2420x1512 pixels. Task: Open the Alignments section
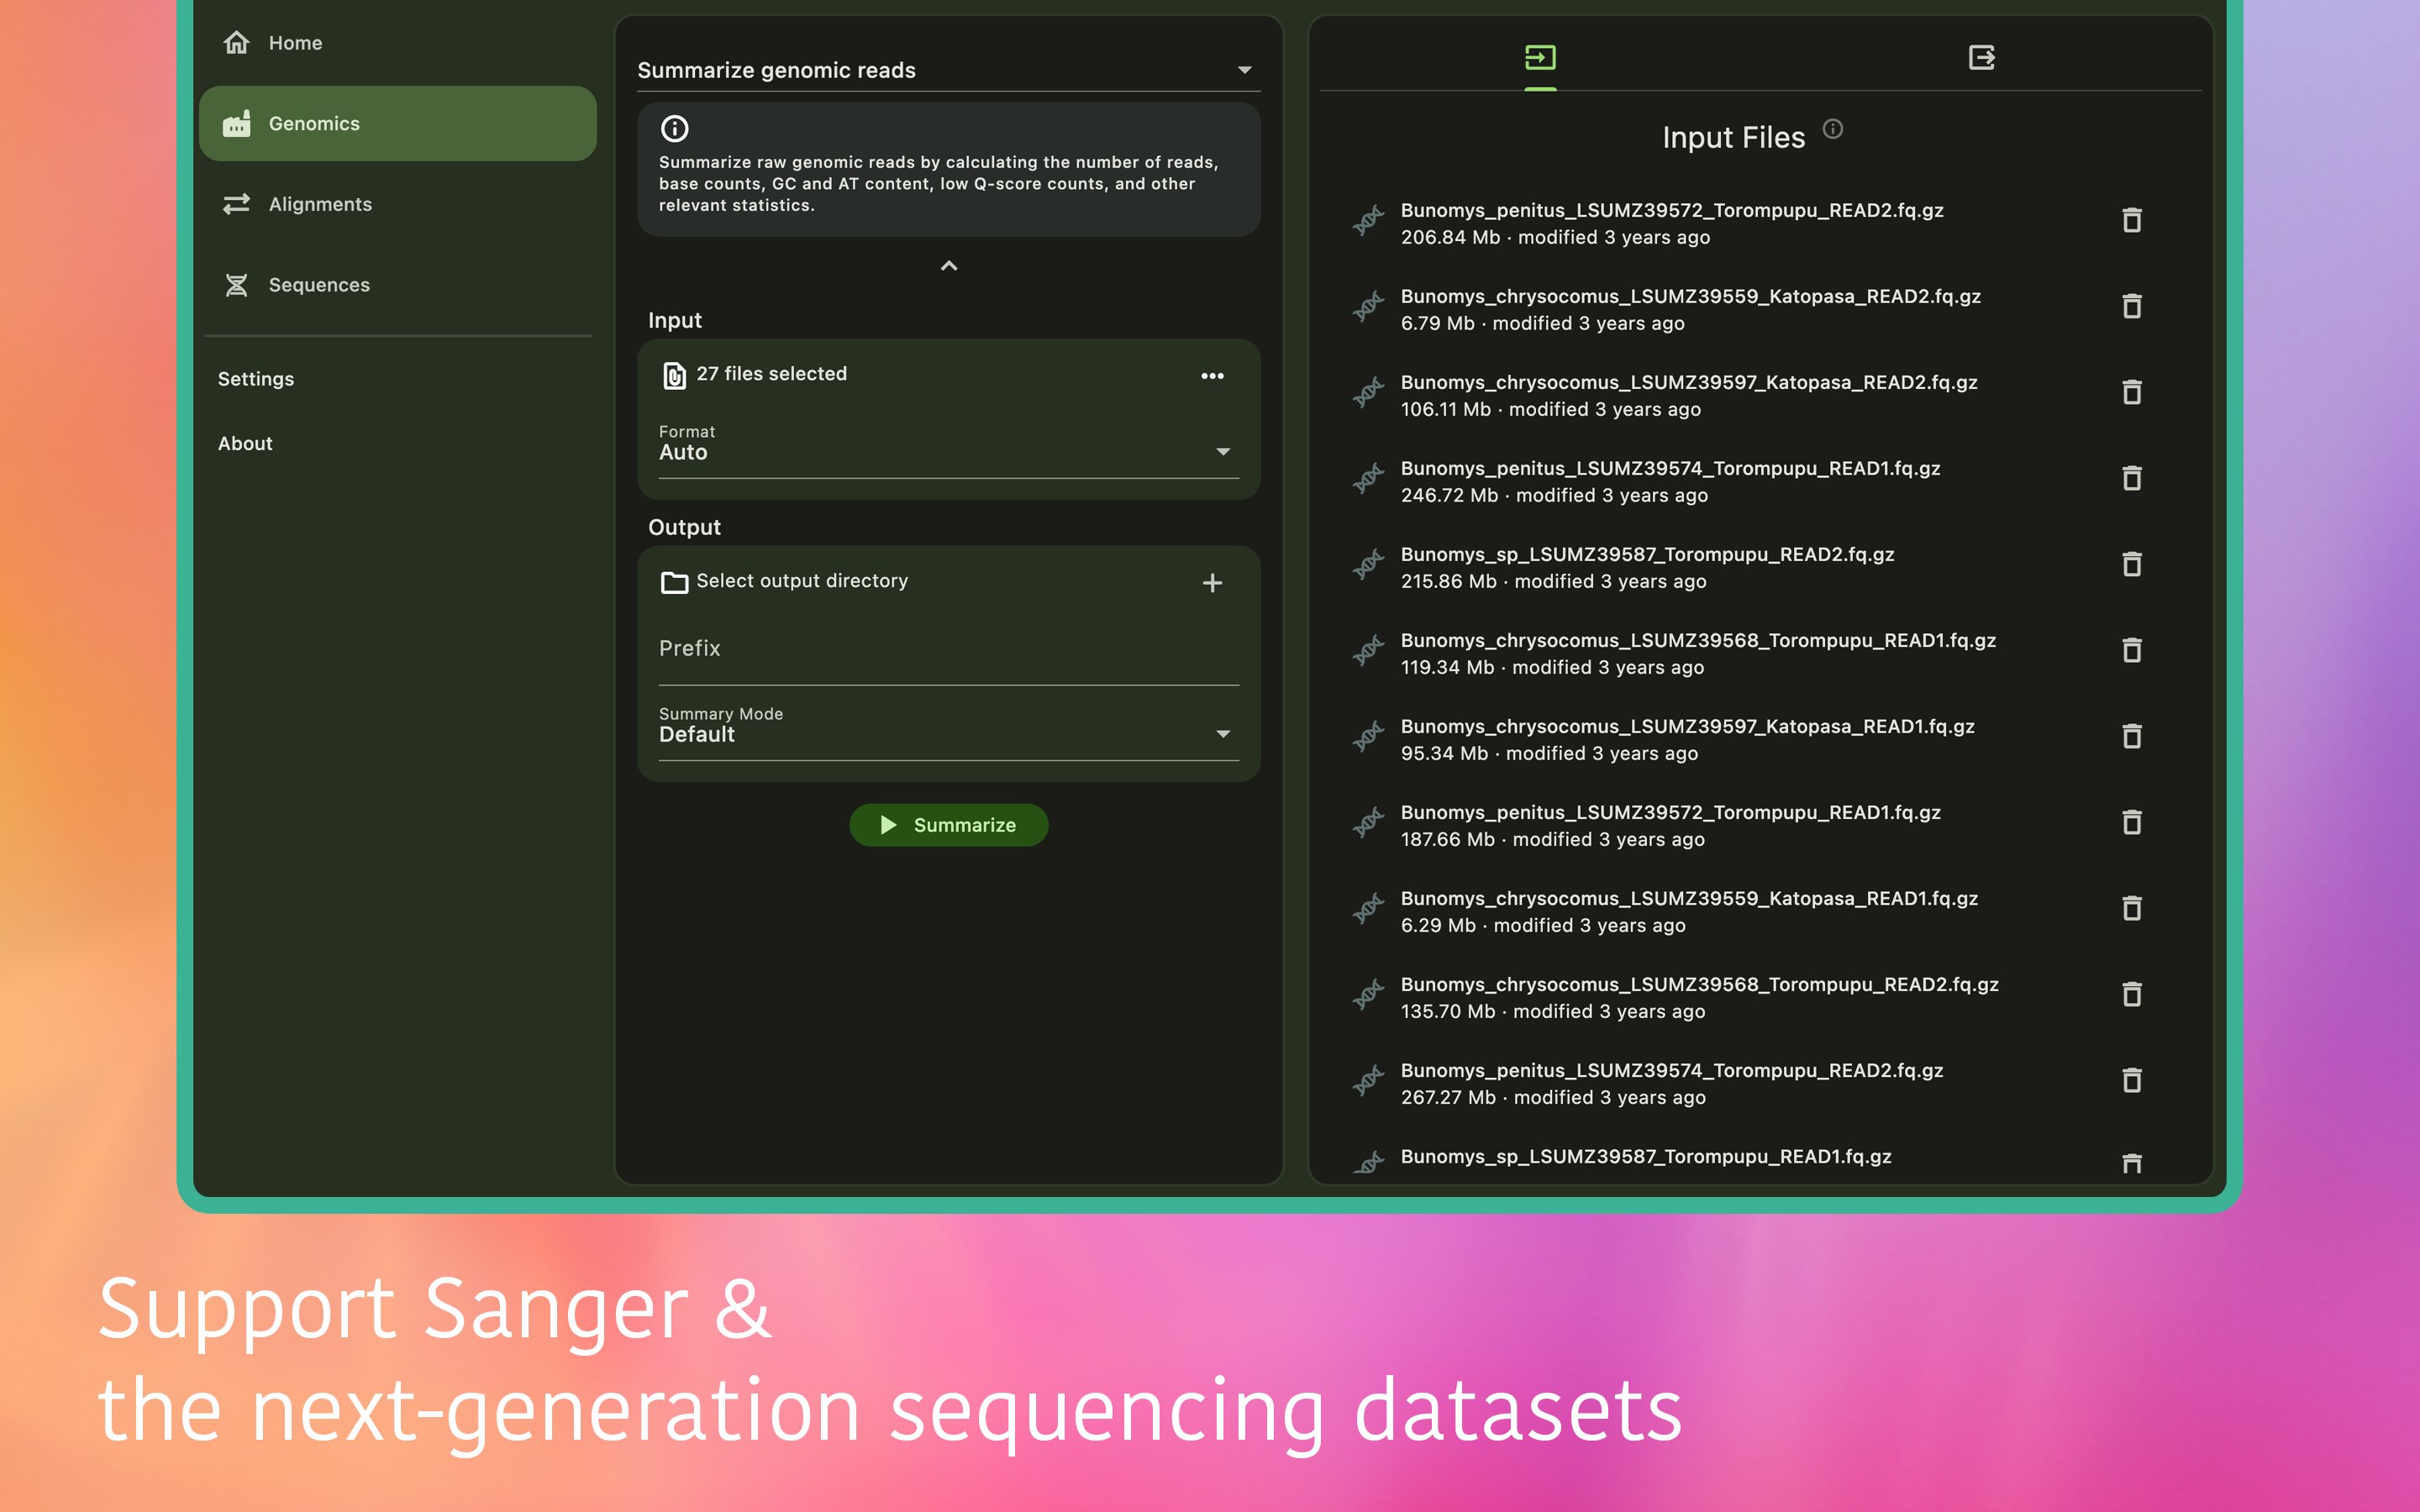(320, 204)
